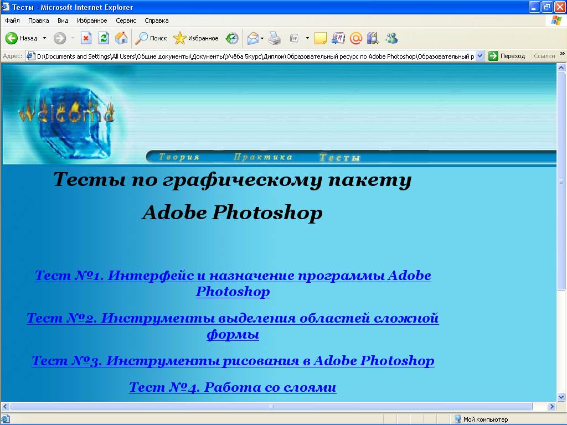
Task: Close the Internet Explorer window
Action: (x=560, y=7)
